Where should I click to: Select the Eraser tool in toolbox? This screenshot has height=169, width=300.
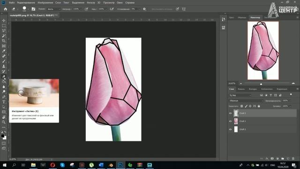(x=4, y=77)
